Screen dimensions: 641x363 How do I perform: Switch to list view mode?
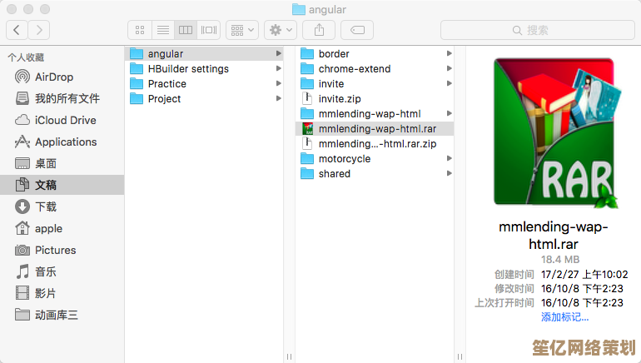click(x=163, y=30)
